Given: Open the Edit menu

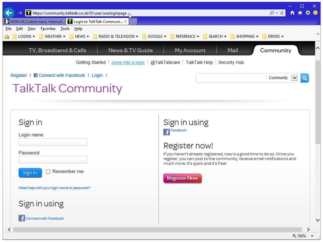Looking at the screenshot, I should point(19,29).
